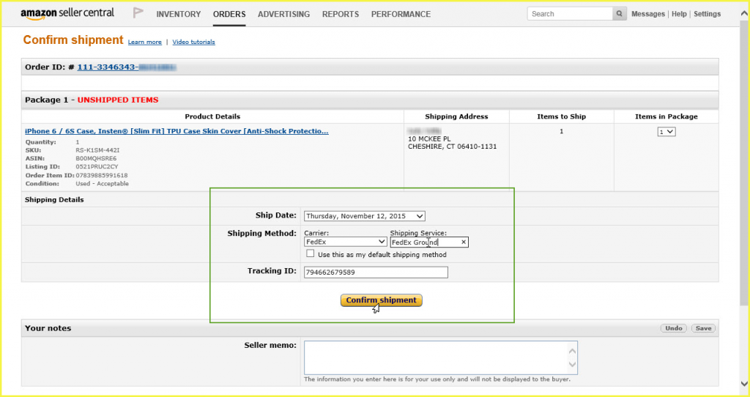Open the Orders menu
The width and height of the screenshot is (750, 397).
click(229, 14)
